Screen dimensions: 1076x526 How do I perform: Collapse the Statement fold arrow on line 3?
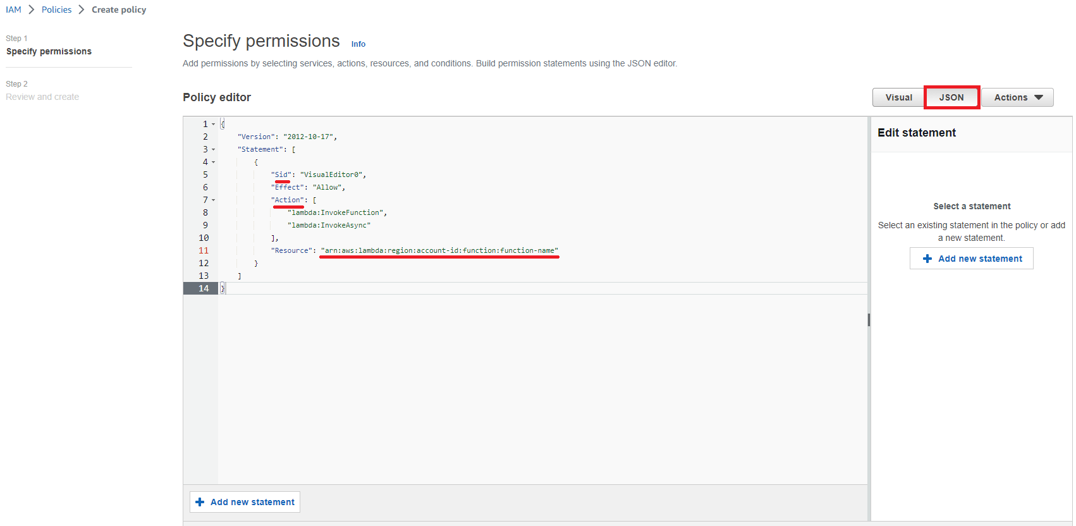click(x=213, y=149)
